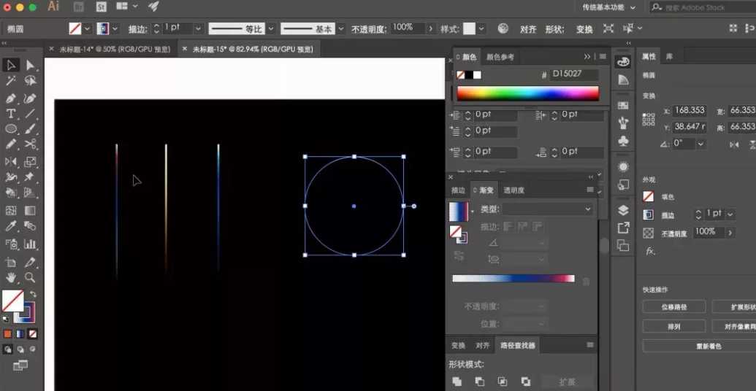The width and height of the screenshot is (756, 391).
Task: Select the Direct Selection tool
Action: pyautogui.click(x=30, y=65)
